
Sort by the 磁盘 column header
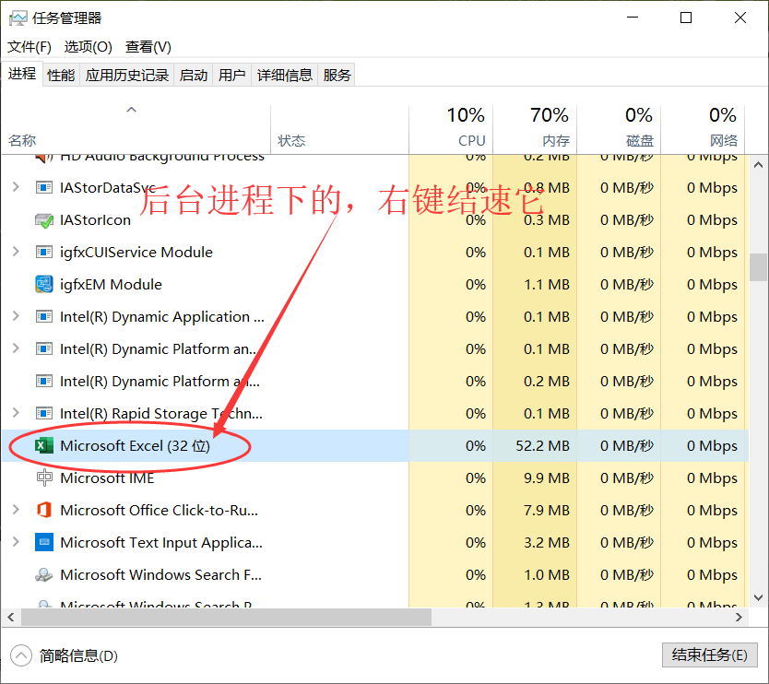pyautogui.click(x=619, y=129)
